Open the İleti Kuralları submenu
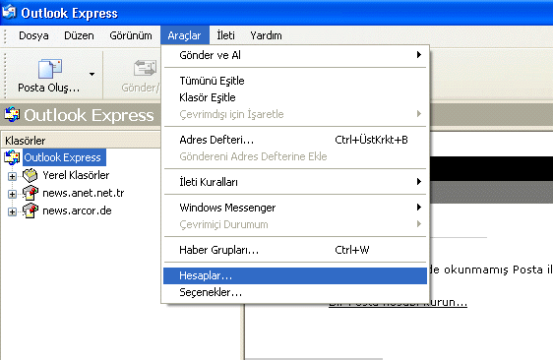Viewport: 553px width, 360px height. pos(295,182)
